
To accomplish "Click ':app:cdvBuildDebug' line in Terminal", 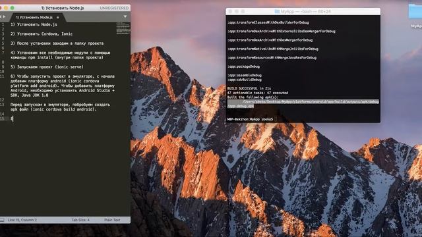I will coord(245,80).
